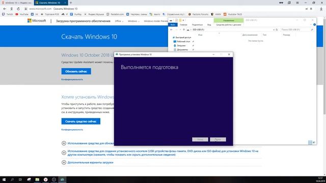The image size is (326, 183).
Task: Open Yandex Browser taskbar icon
Action: click(45, 179)
